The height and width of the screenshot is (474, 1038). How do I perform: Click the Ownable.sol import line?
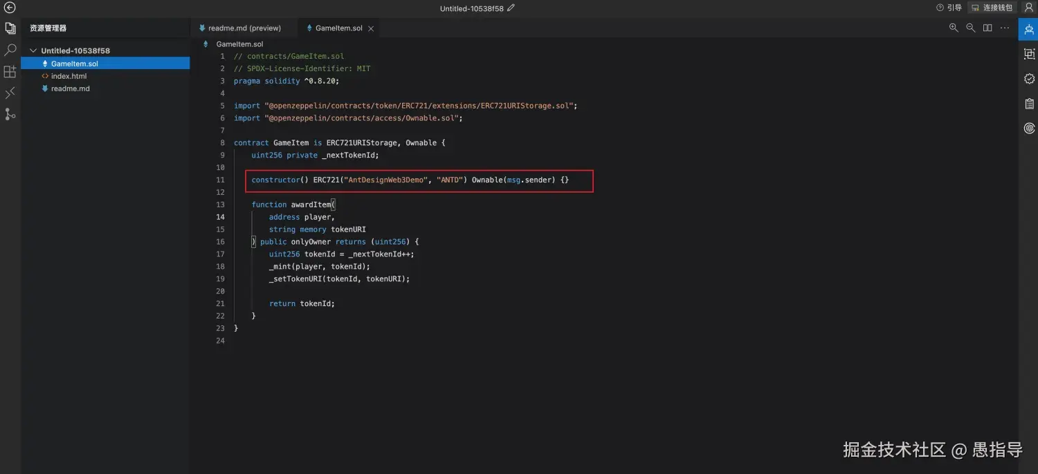point(348,118)
